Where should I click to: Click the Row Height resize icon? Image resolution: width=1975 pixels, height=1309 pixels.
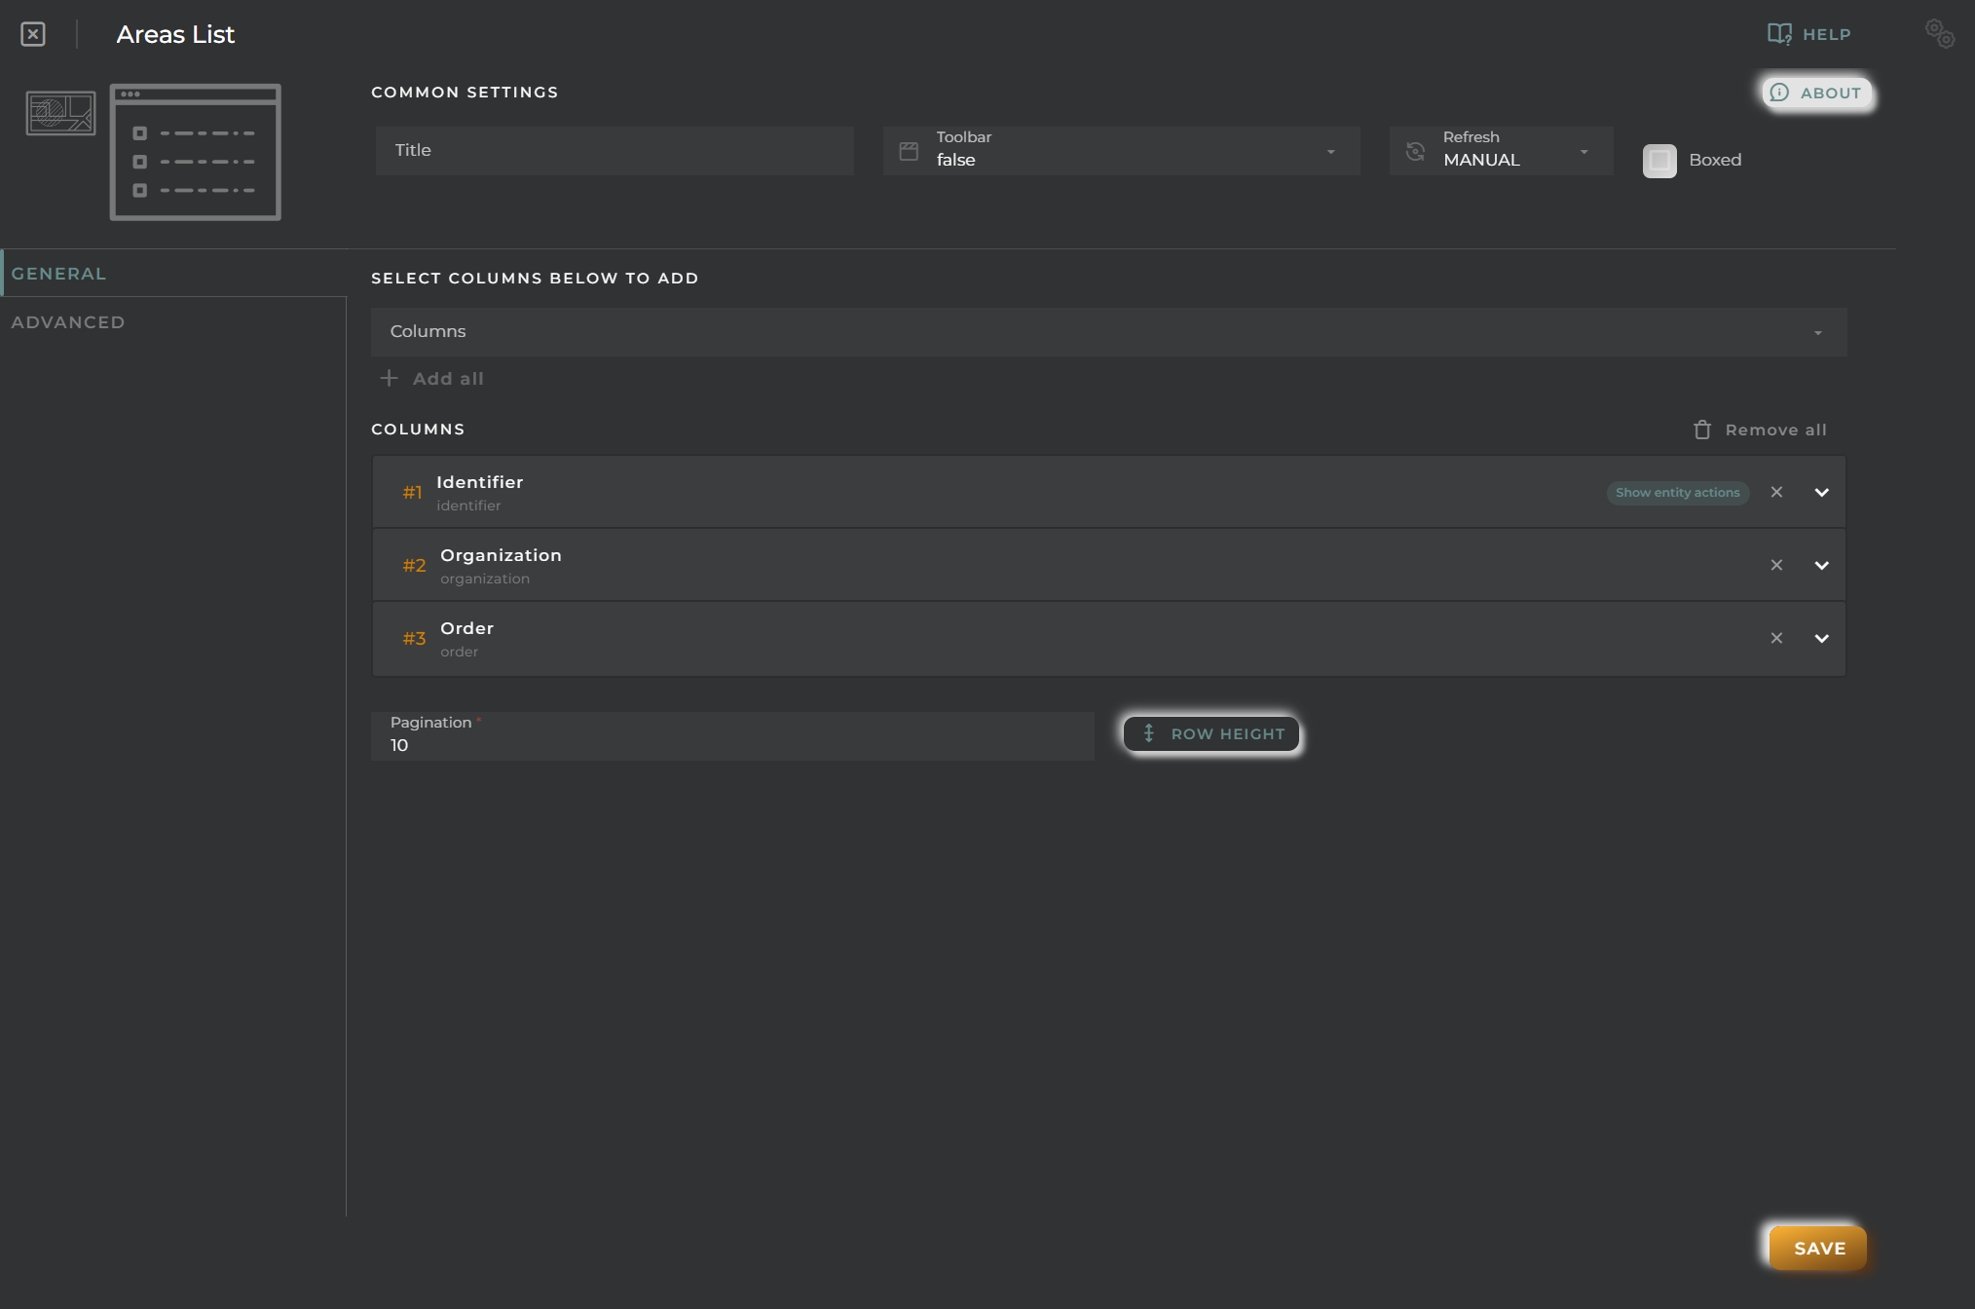(x=1149, y=733)
